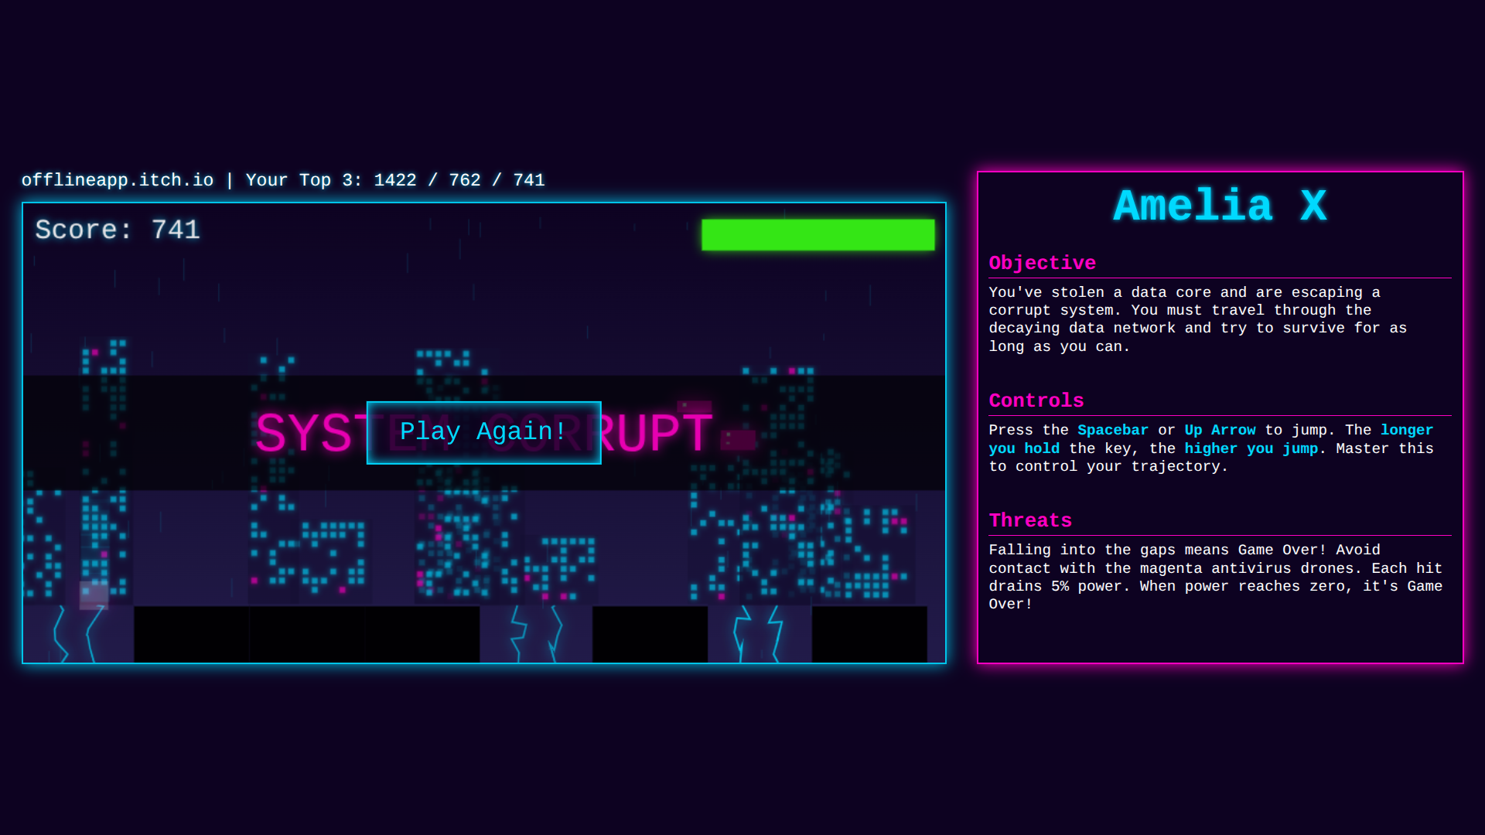The image size is (1485, 835).
Task: Click the player character square at bottom-left
Action: click(94, 595)
